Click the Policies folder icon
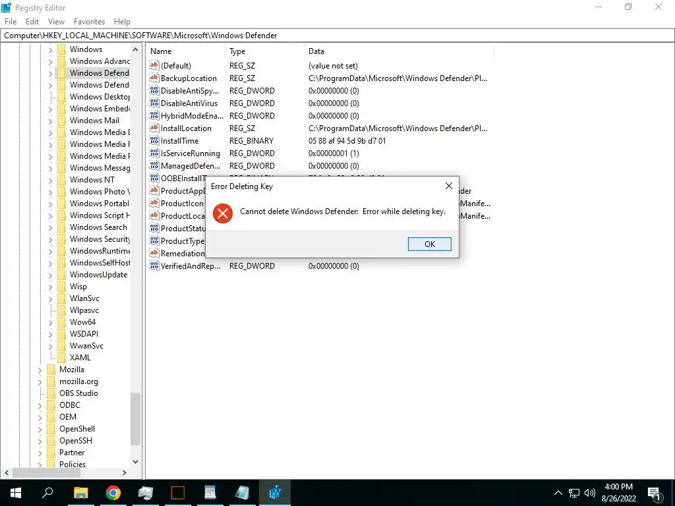The width and height of the screenshot is (675, 506). click(51, 464)
